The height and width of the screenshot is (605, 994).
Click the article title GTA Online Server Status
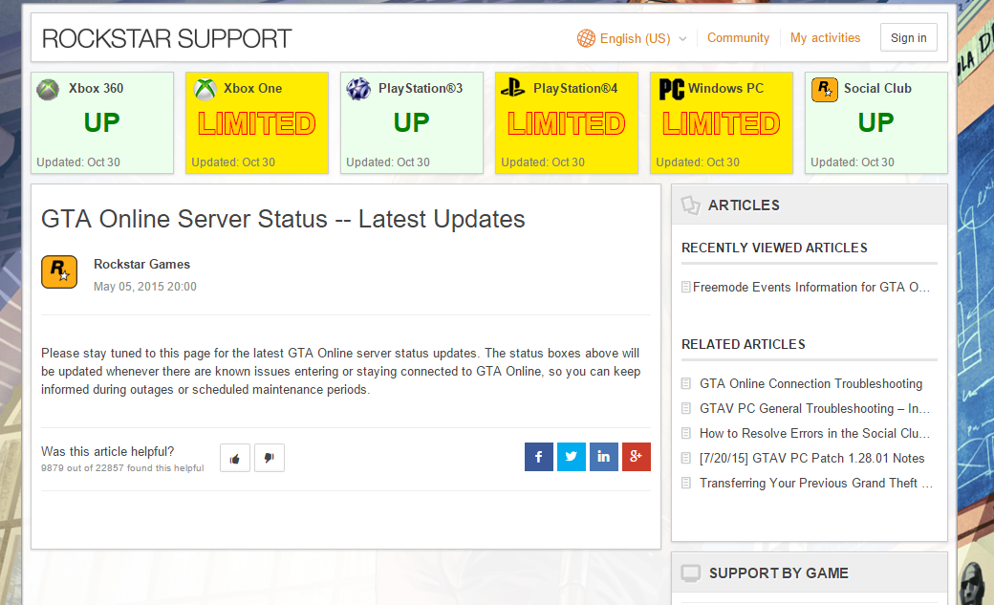pyautogui.click(x=283, y=220)
